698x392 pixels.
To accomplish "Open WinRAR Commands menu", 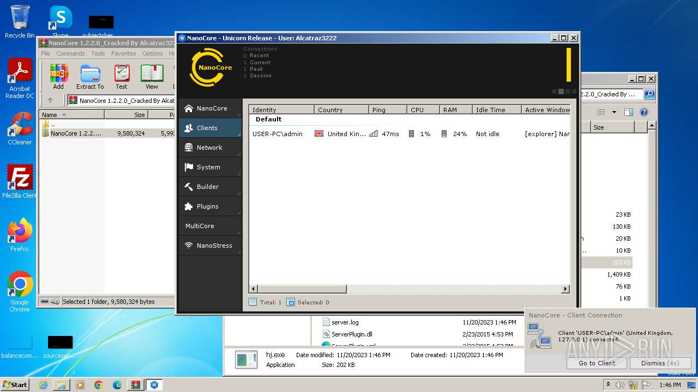I will click(70, 53).
